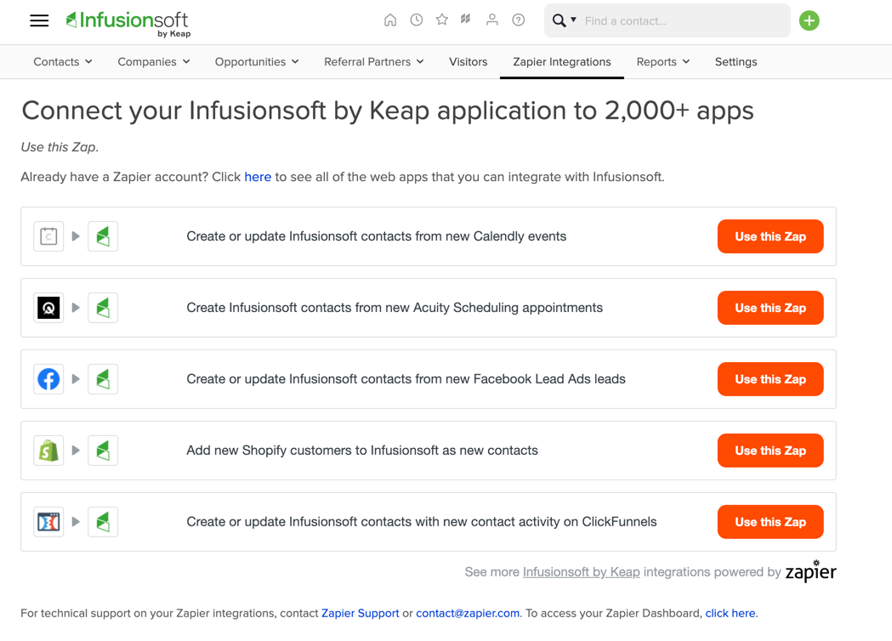
Task: Click the Keap marketplace icon in header
Action: coord(466,20)
